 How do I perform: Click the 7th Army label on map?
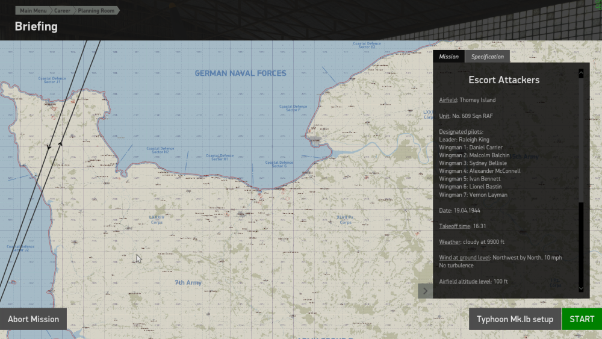pos(188,282)
